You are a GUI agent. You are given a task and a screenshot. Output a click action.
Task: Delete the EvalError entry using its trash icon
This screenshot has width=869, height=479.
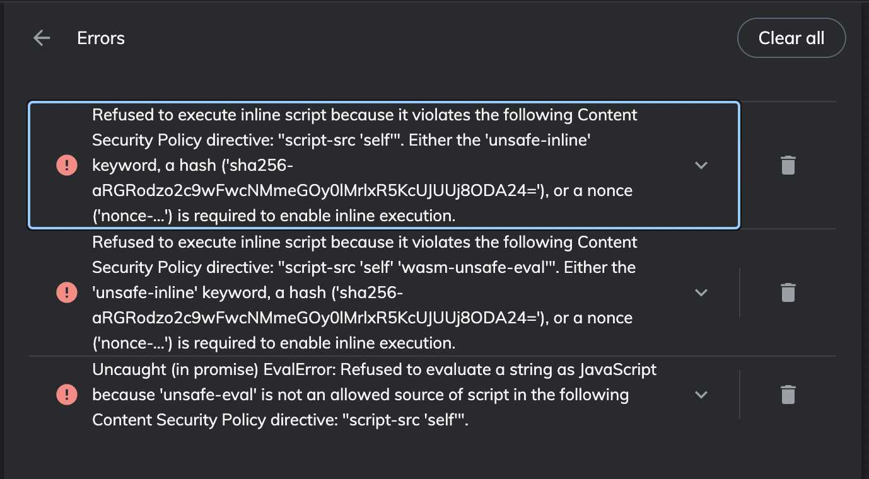click(787, 394)
